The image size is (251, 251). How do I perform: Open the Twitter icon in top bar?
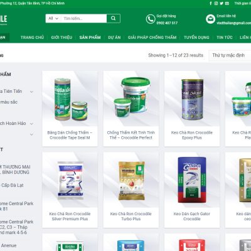tap(222, 3)
